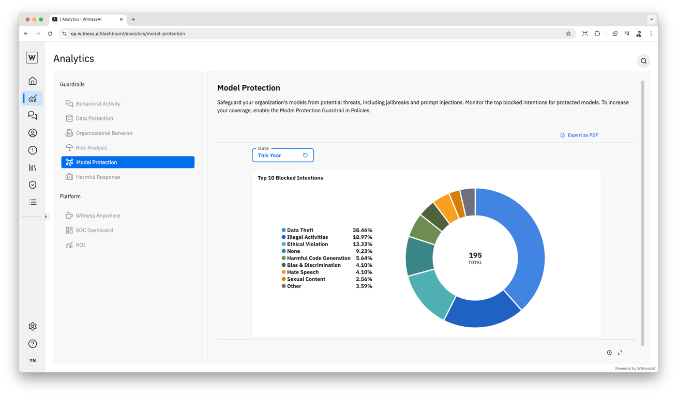Click the Export as PDF document icon
This screenshot has width=677, height=397.
point(563,135)
